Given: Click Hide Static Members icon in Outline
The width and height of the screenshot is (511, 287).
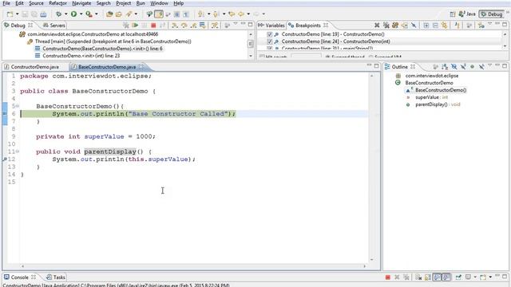Looking at the screenshot, I should [x=463, y=67].
